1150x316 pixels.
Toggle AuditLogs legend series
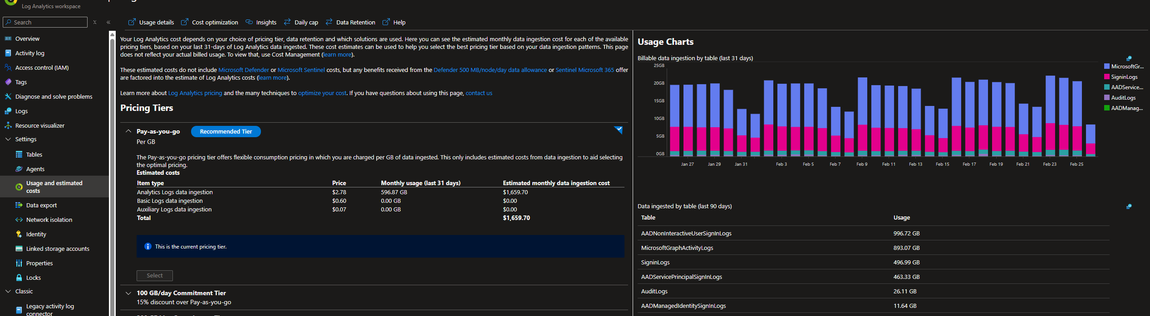click(1123, 98)
